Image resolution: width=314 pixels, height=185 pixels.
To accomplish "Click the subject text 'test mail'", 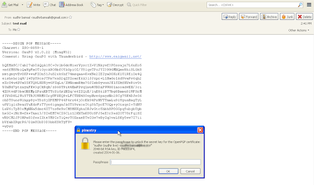I will [20, 23].
